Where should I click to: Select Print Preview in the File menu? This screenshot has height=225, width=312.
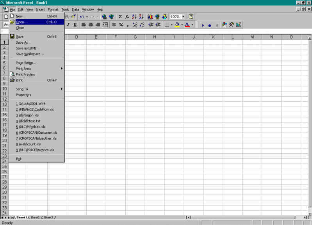point(37,74)
